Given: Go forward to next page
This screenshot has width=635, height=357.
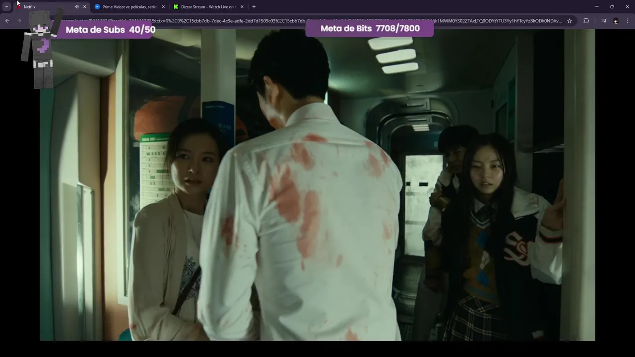Looking at the screenshot, I should point(19,21).
